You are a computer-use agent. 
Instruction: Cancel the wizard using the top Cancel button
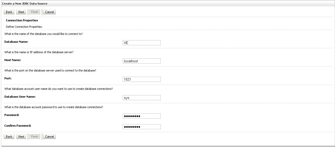(49, 12)
